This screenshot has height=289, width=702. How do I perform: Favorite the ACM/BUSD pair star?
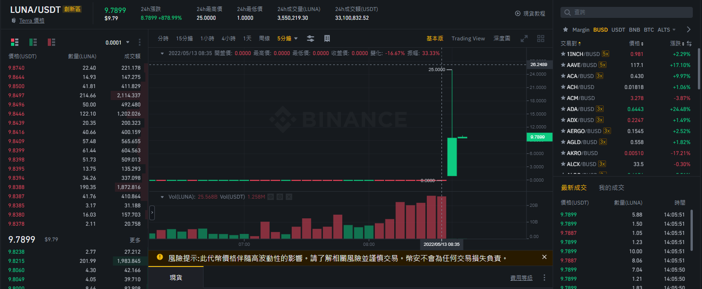pyautogui.click(x=563, y=98)
